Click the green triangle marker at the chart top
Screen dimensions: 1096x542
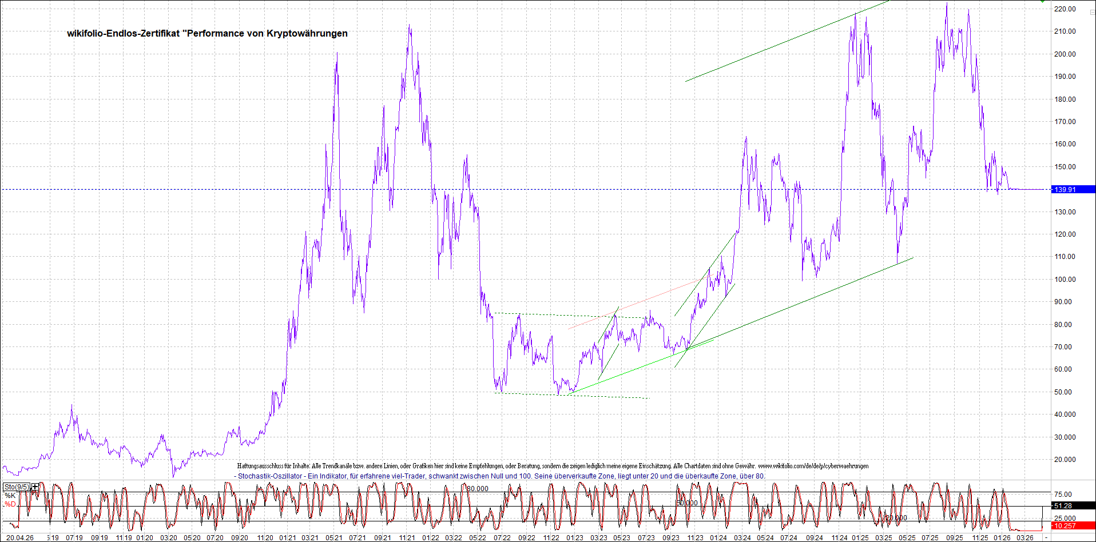[1043, 2]
